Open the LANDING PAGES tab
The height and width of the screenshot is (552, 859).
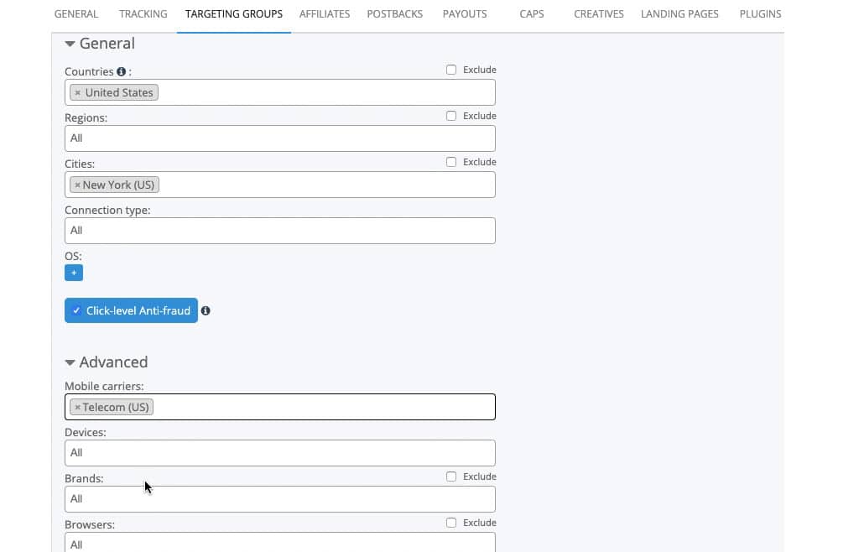[679, 13]
